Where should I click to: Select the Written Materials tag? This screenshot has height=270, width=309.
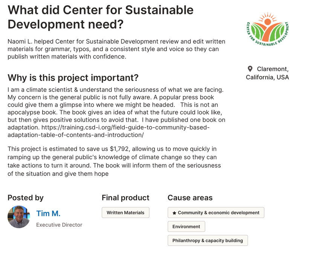[125, 213]
